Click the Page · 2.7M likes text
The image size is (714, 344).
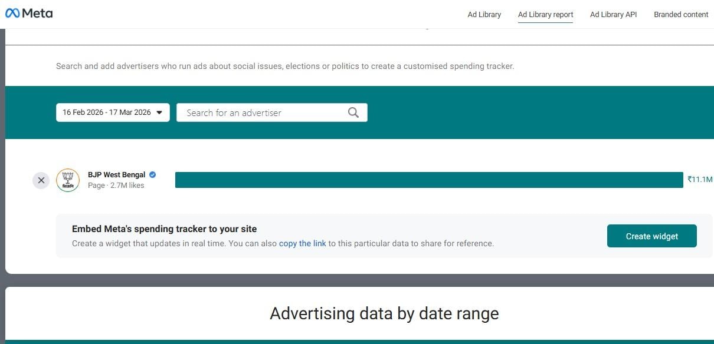point(116,186)
